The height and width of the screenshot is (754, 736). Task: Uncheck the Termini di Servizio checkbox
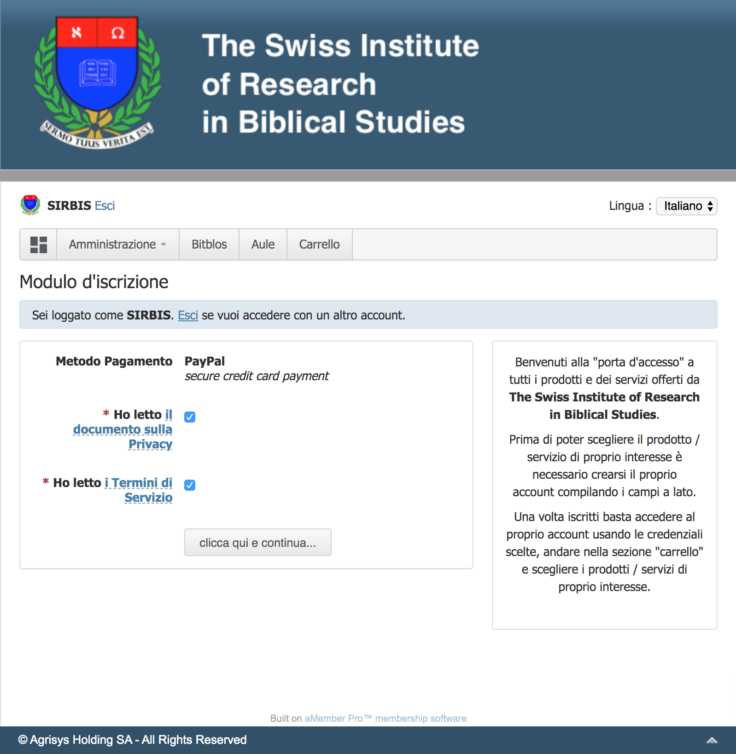point(190,485)
